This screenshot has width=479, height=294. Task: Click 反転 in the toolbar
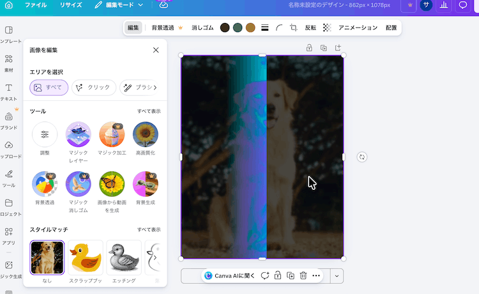pyautogui.click(x=310, y=28)
